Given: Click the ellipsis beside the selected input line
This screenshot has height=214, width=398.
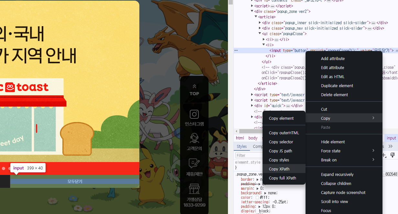Looking at the screenshot, I should (236, 50).
